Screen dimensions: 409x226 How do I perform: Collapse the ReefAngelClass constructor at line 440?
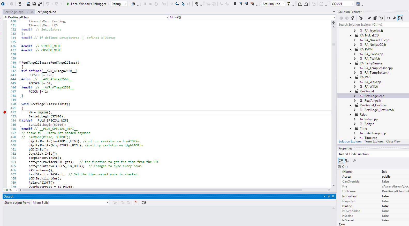[20, 63]
